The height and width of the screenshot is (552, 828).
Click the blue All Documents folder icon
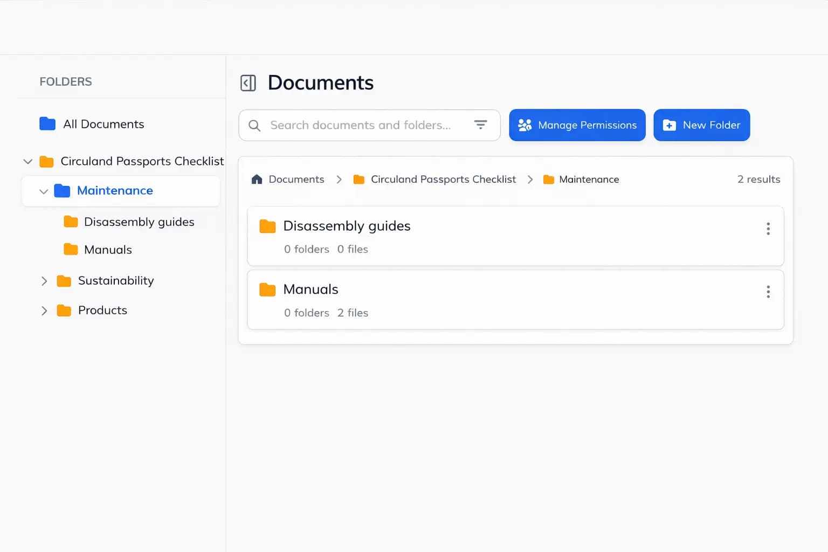click(47, 124)
